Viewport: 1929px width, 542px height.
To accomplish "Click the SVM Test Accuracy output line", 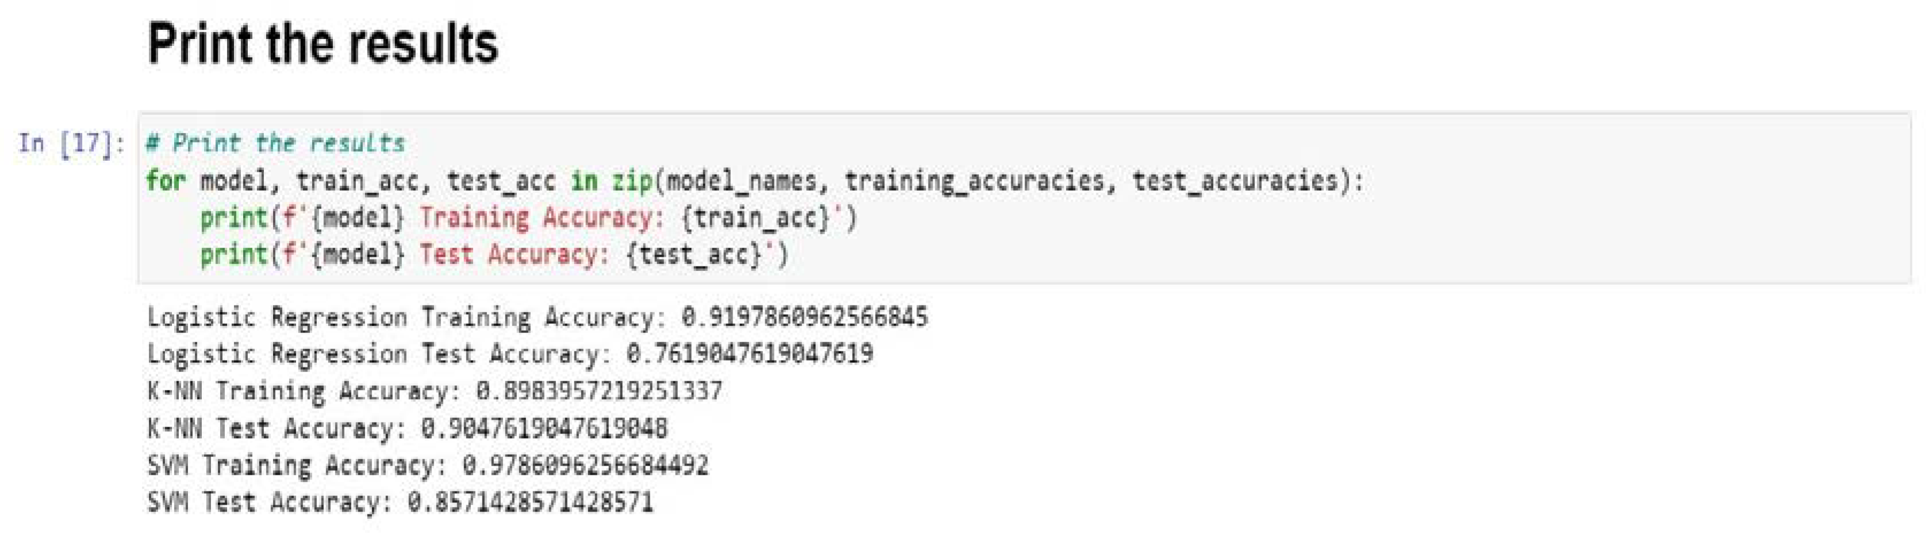I will coord(400,502).
